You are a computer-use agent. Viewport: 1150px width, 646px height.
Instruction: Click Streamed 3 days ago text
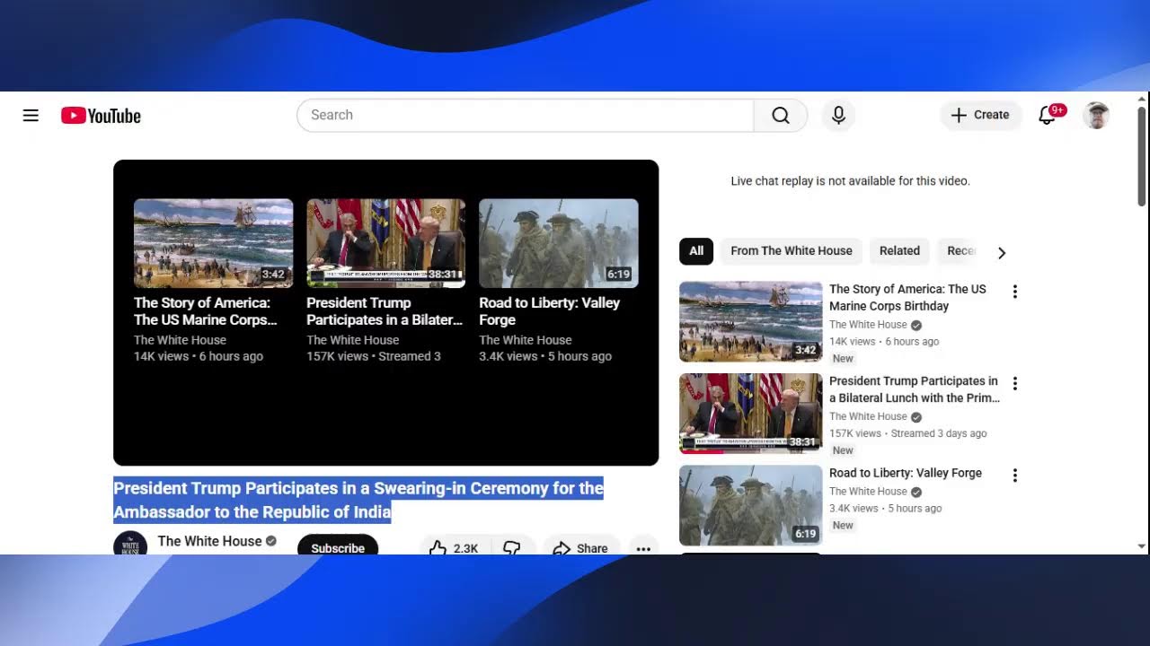click(939, 433)
